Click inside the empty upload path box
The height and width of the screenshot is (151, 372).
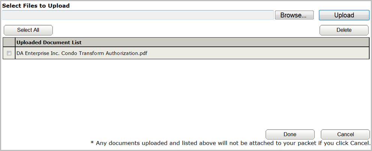[138, 15]
